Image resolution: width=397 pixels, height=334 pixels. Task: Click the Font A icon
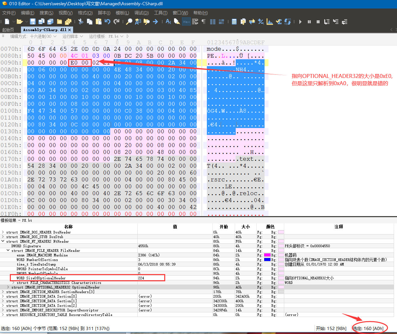coord(169,22)
